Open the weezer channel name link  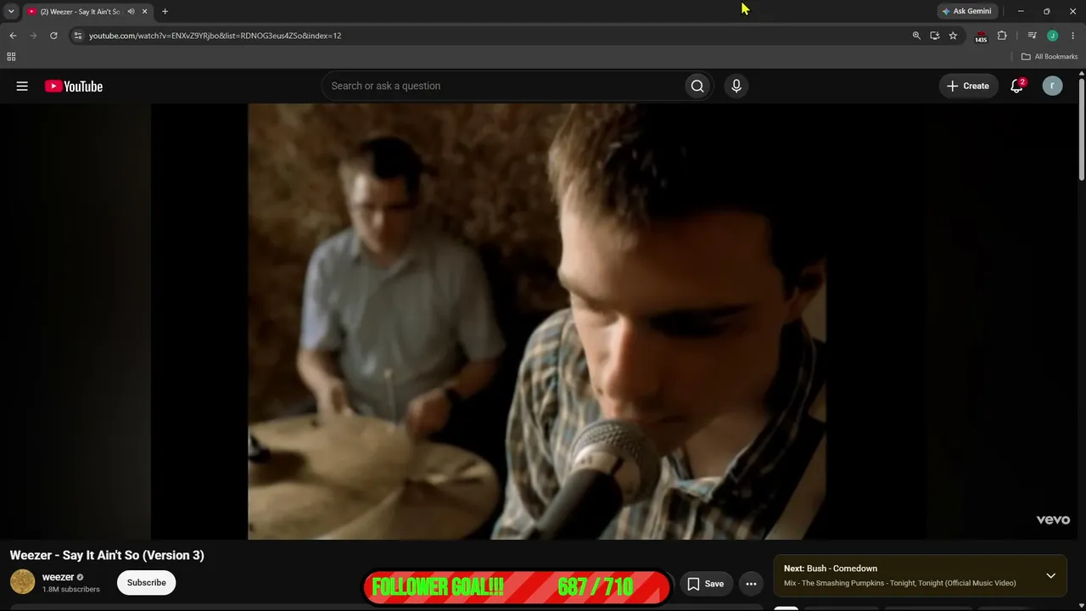click(59, 577)
